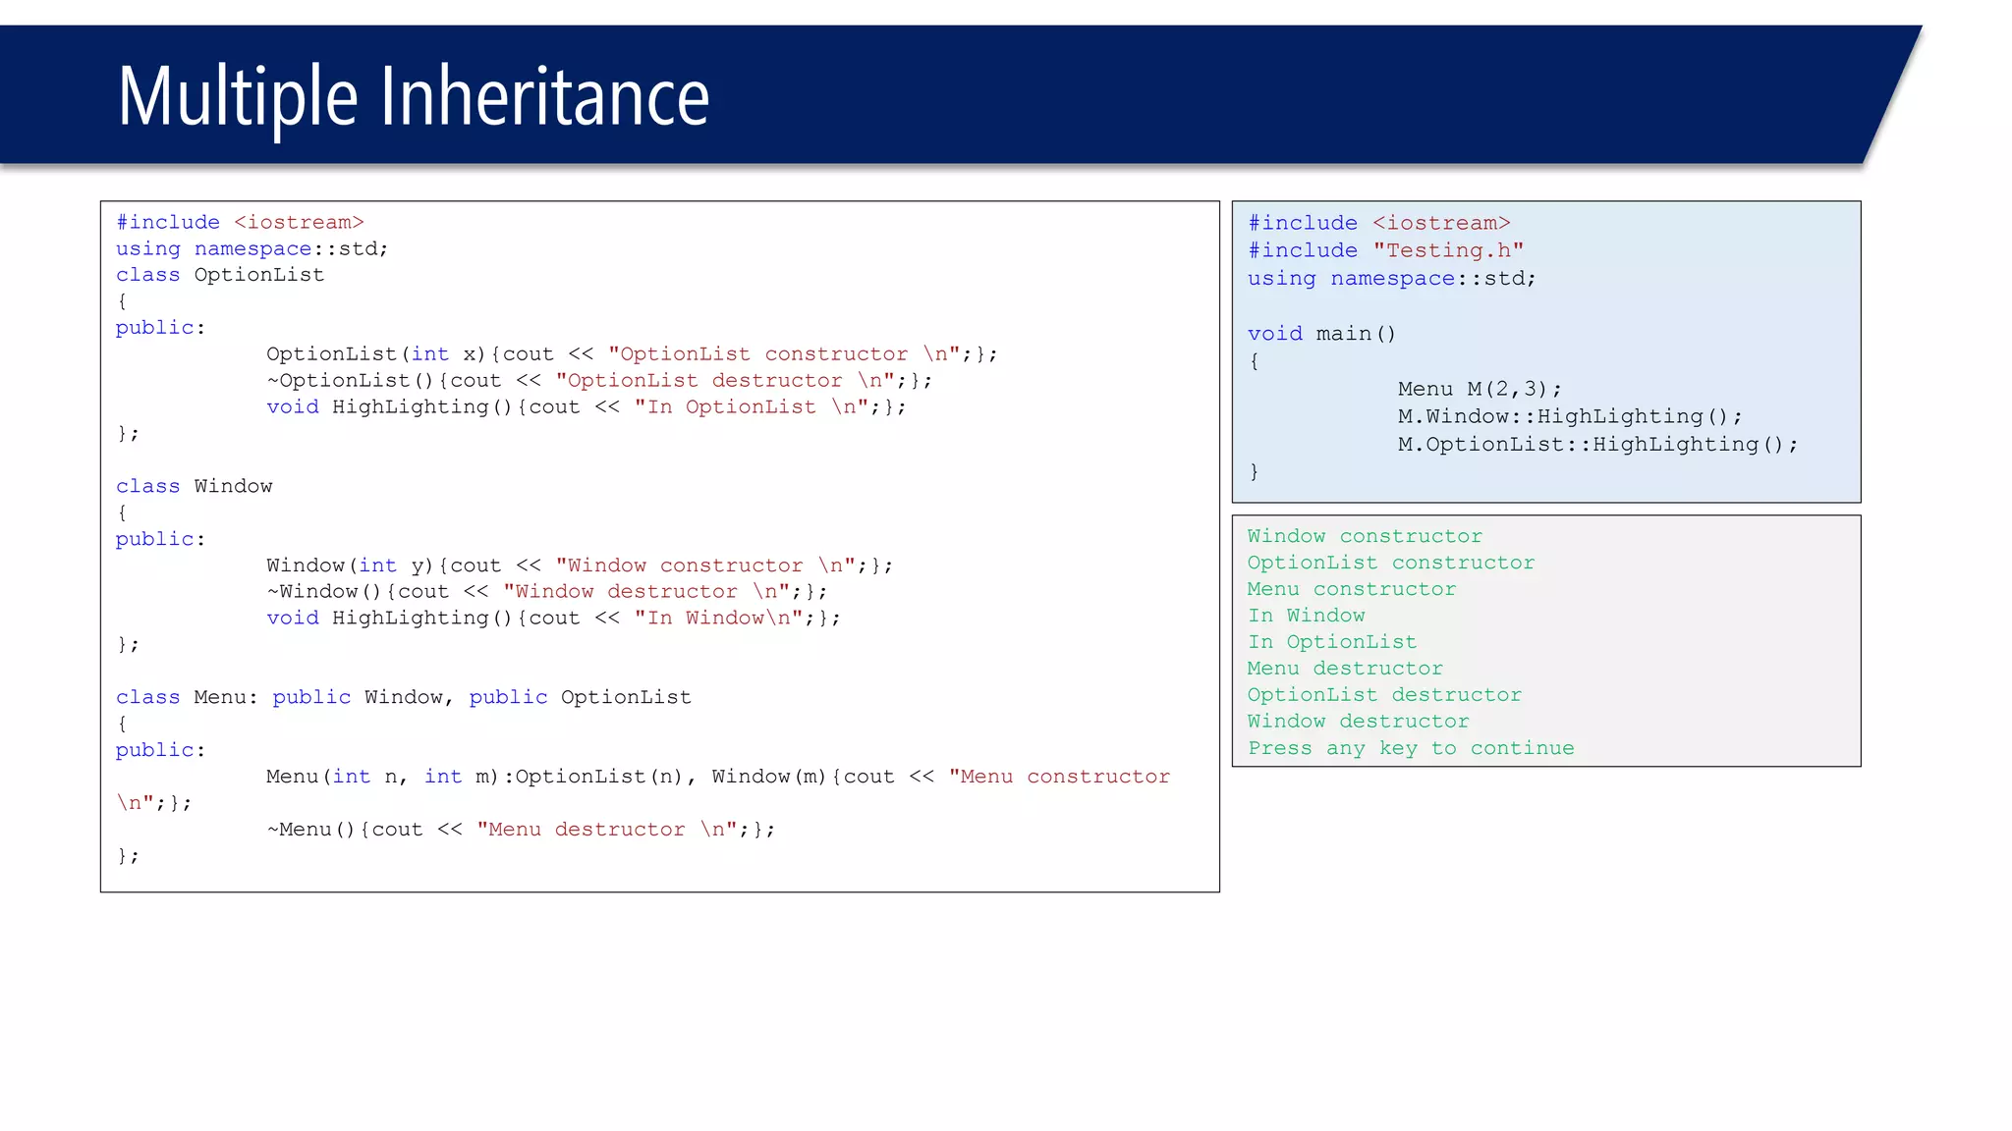2012x1131 pixels.
Task: Click the Multiple Inheritance slide title
Action: pos(413,96)
